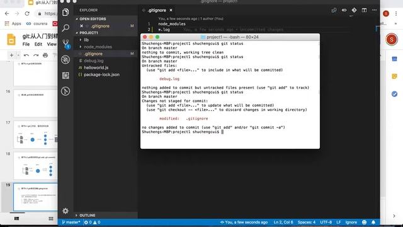Click Undo in Slides toolbar
This screenshot has height=227, width=403.
[x=26, y=55]
